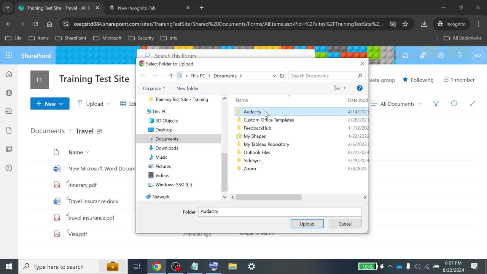The width and height of the screenshot is (487, 274).
Task: Cancel the Select Folder dialog
Action: [x=345, y=224]
